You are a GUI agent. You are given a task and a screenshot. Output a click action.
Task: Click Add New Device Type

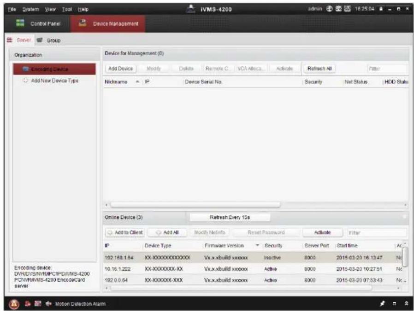[x=55, y=81]
